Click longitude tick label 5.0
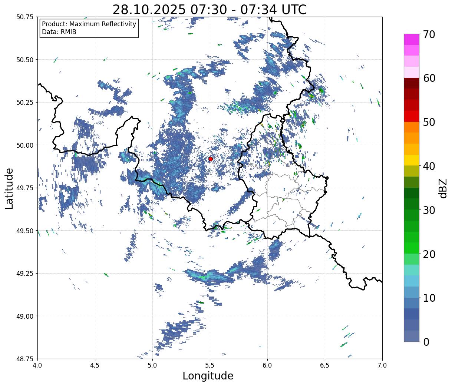The image size is (452, 385). coord(152,365)
